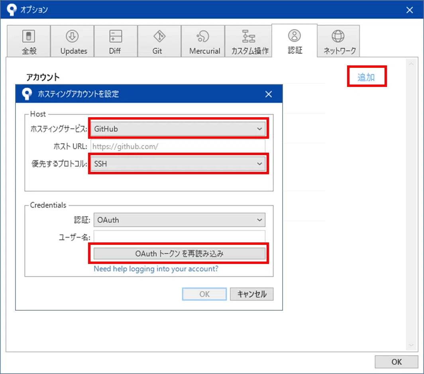Screen dimensions: 424x374
Task: Open the 認証 OAuth dropdown
Action: pyautogui.click(x=179, y=220)
